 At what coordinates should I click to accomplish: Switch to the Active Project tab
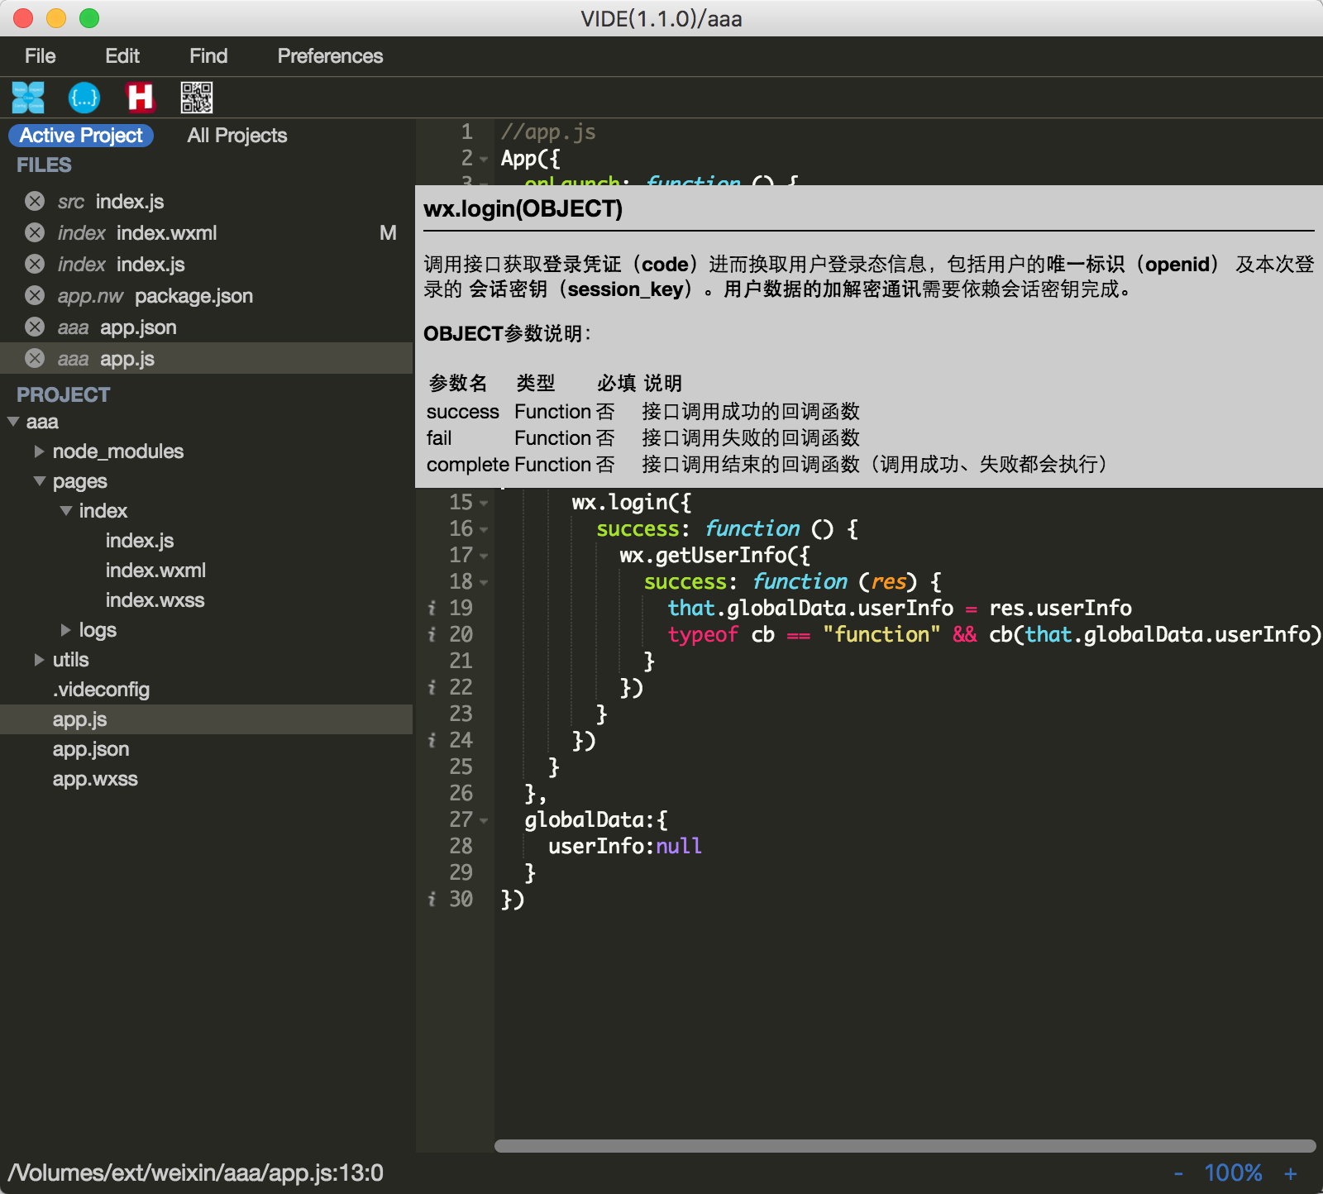[81, 136]
